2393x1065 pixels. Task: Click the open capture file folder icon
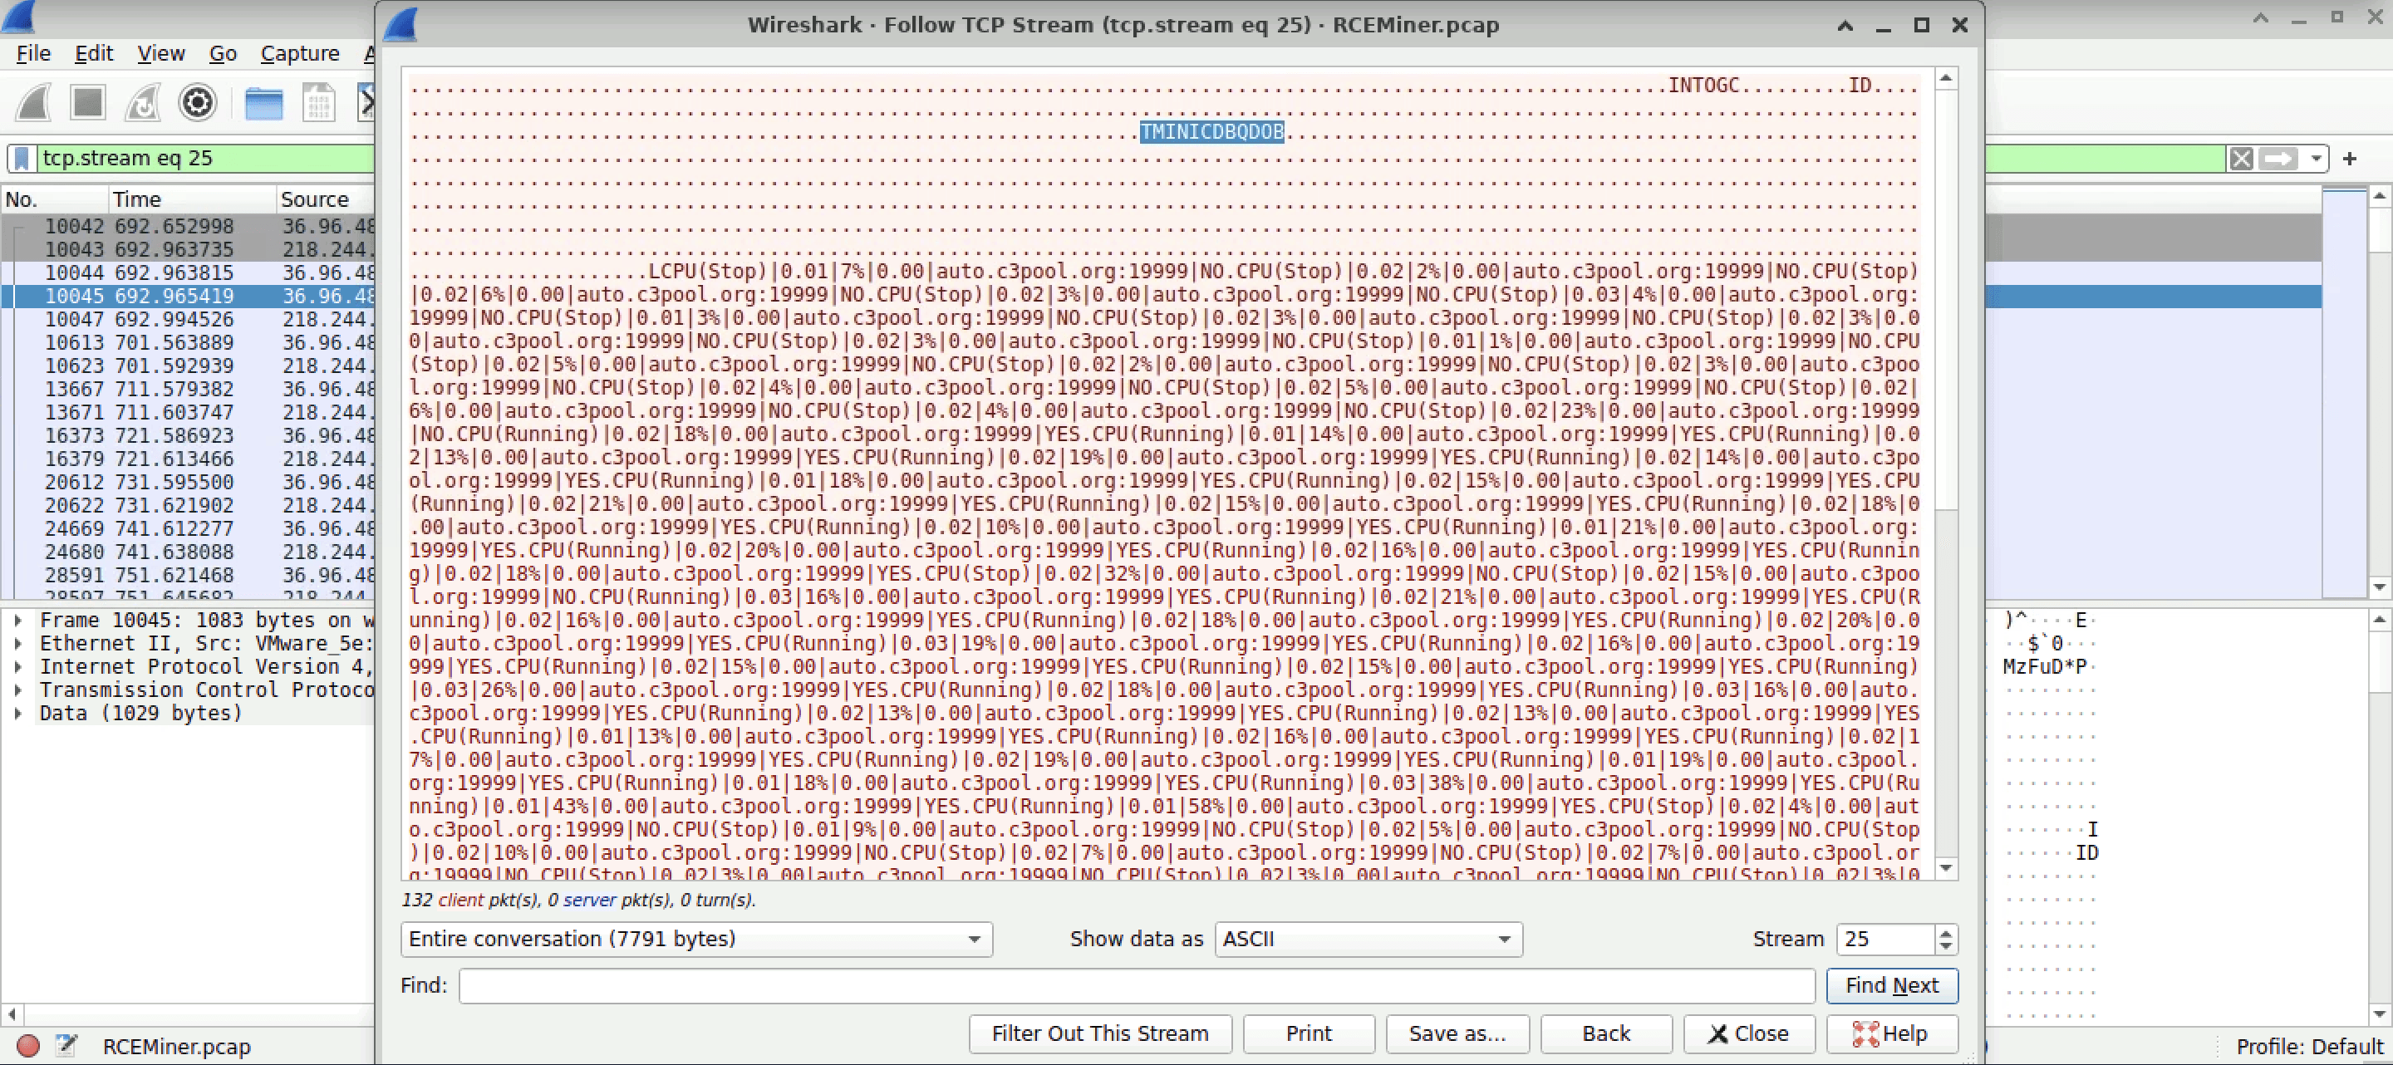(x=264, y=103)
